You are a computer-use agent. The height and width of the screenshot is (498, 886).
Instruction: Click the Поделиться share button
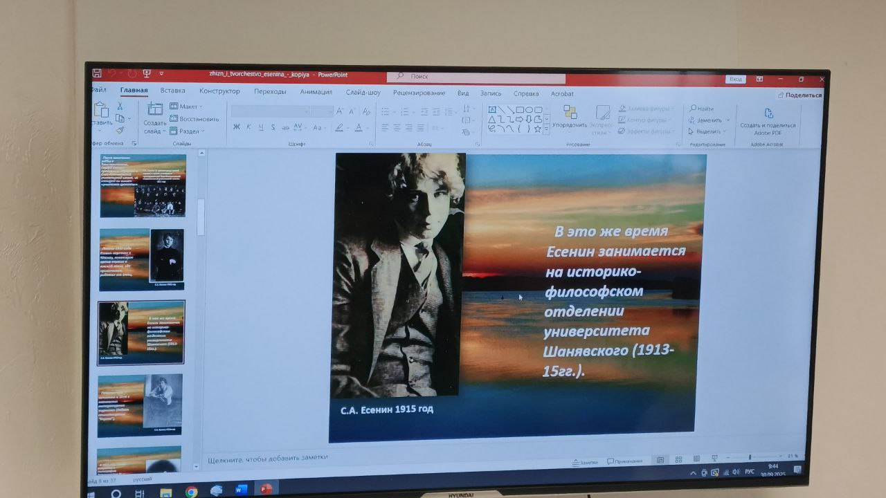[799, 95]
